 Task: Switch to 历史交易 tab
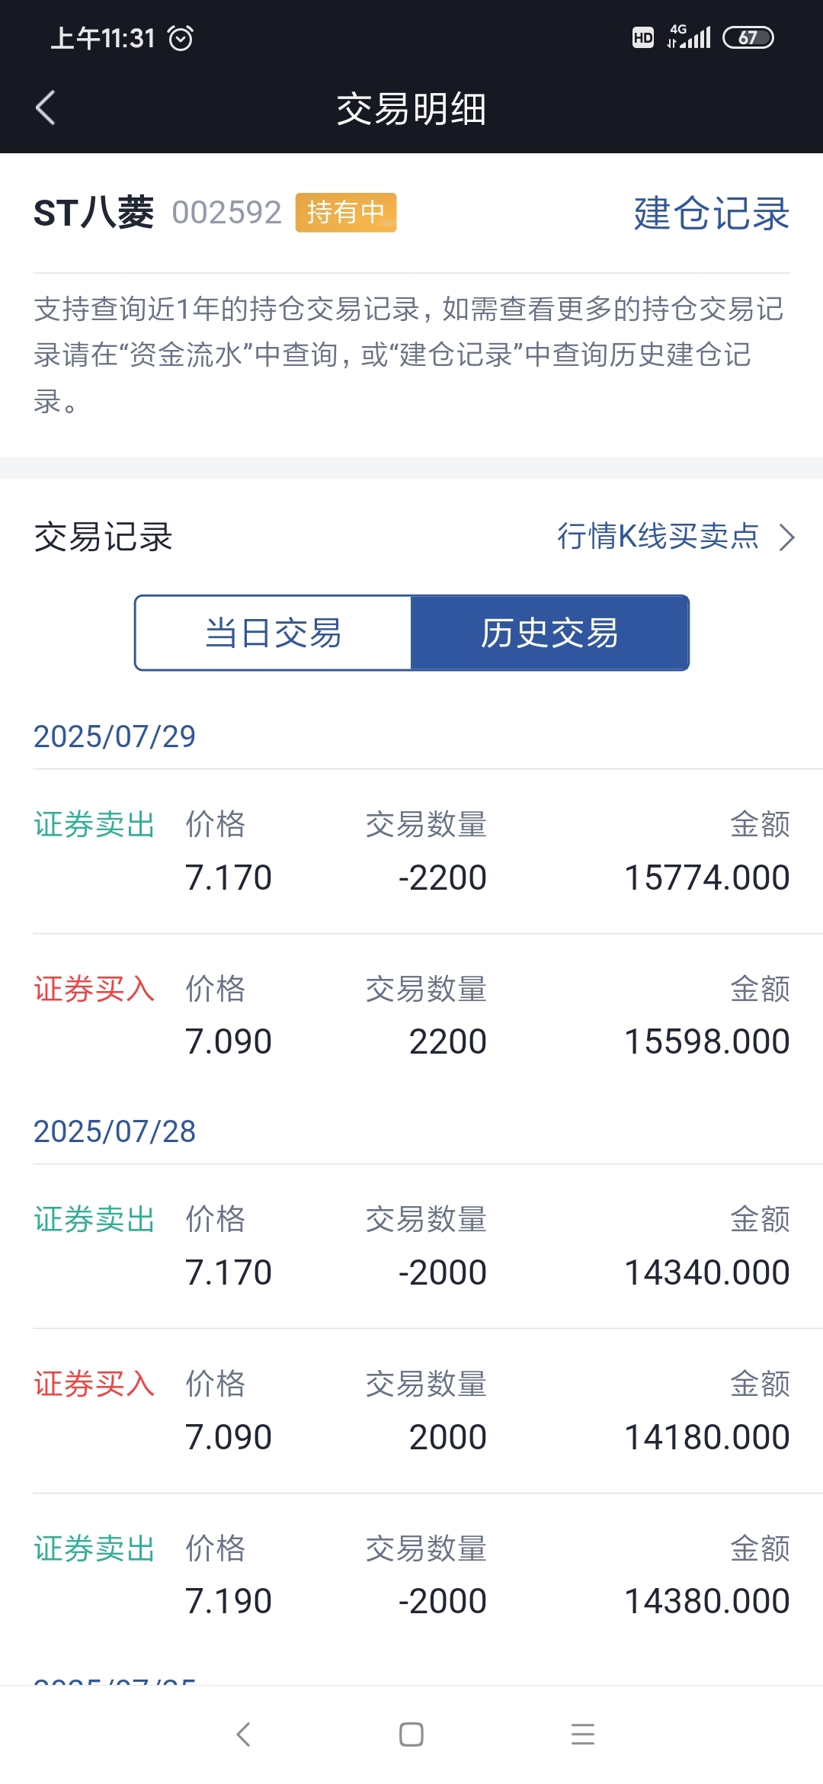[549, 633]
